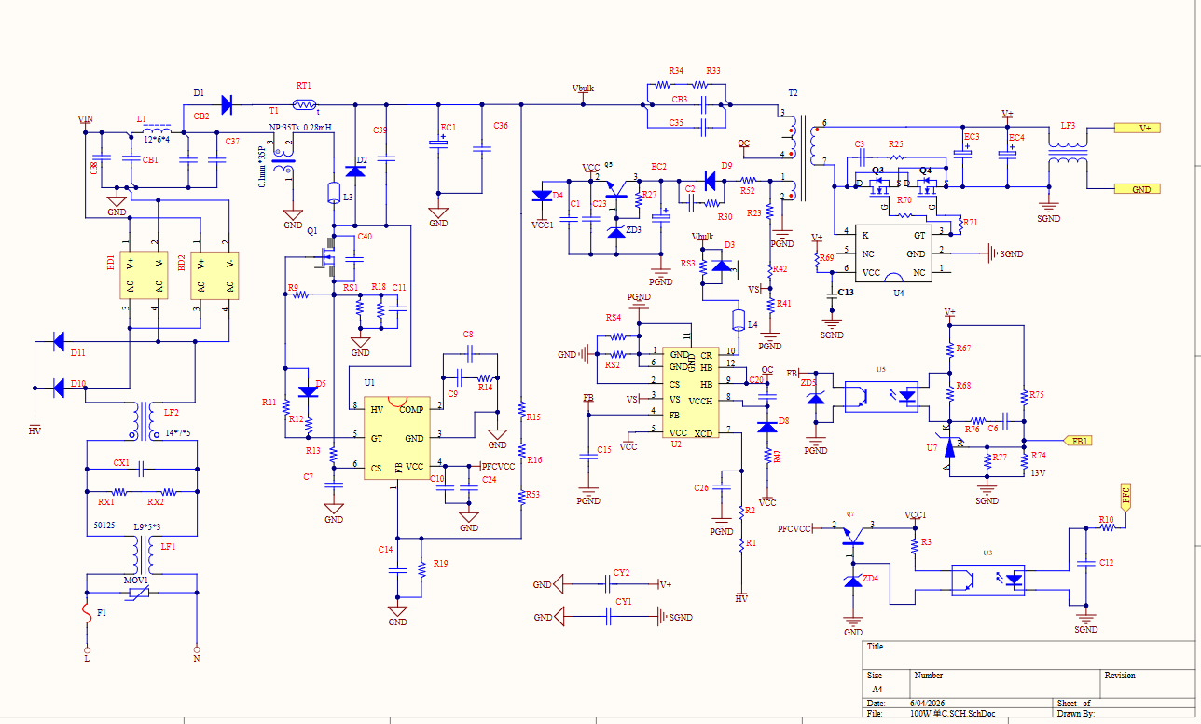
Task: Click the D10 diode symbol
Action: click(58, 386)
